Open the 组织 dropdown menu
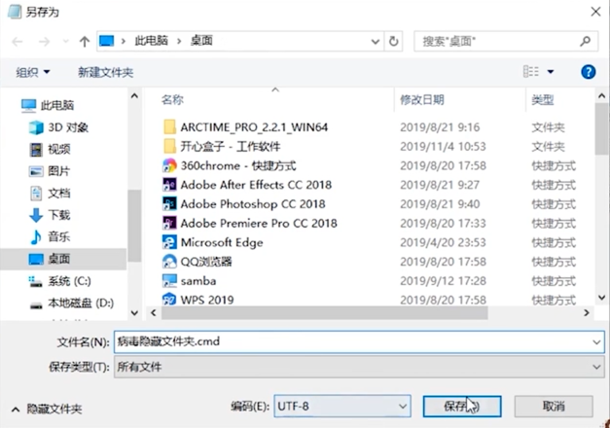Screen dimensions: 610x428 33,72
